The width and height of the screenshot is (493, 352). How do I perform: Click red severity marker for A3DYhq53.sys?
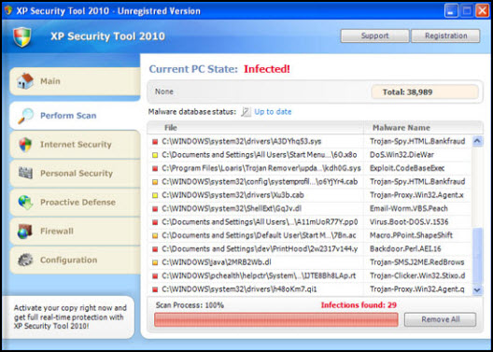tap(155, 142)
